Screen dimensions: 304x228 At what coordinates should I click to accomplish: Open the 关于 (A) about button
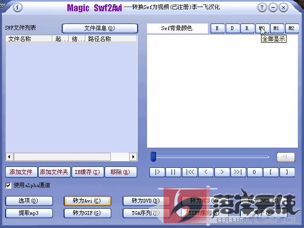[263, 213]
